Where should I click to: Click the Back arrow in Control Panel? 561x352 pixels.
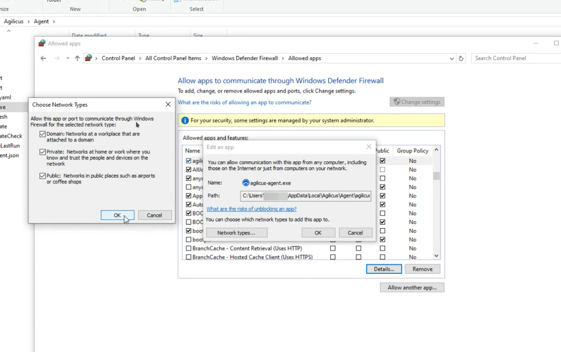click(x=43, y=58)
